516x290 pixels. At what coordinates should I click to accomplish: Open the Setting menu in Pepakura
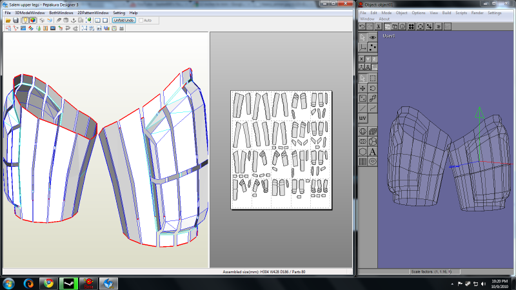[119, 13]
